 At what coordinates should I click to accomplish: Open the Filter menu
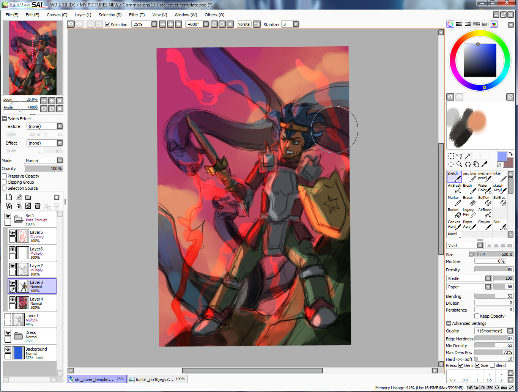click(136, 15)
